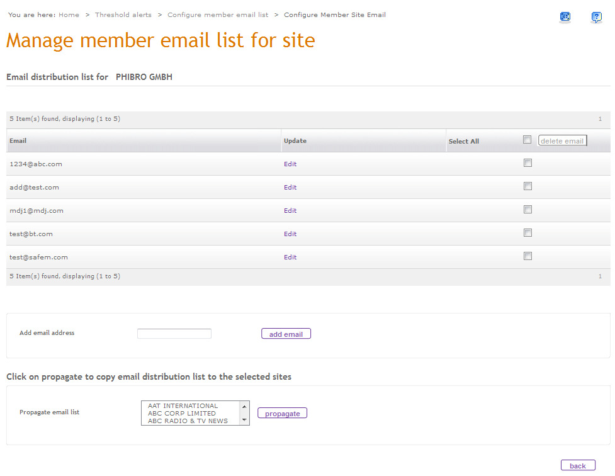Tick the checkbox for mdj1@mdj.com
This screenshot has height=476, width=615.
click(528, 210)
